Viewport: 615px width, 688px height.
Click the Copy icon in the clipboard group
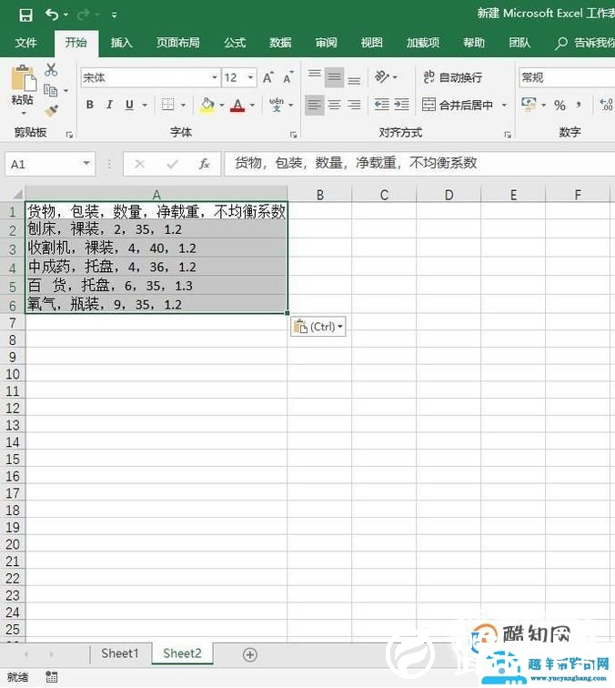pyautogui.click(x=50, y=90)
